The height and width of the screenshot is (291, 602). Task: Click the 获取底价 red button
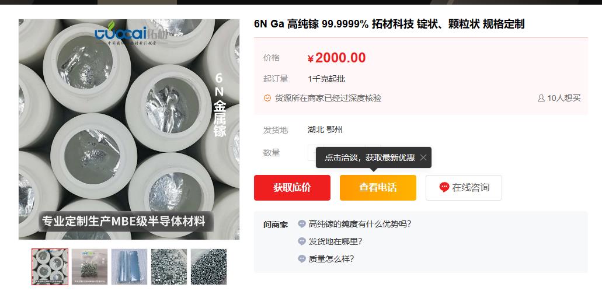292,188
